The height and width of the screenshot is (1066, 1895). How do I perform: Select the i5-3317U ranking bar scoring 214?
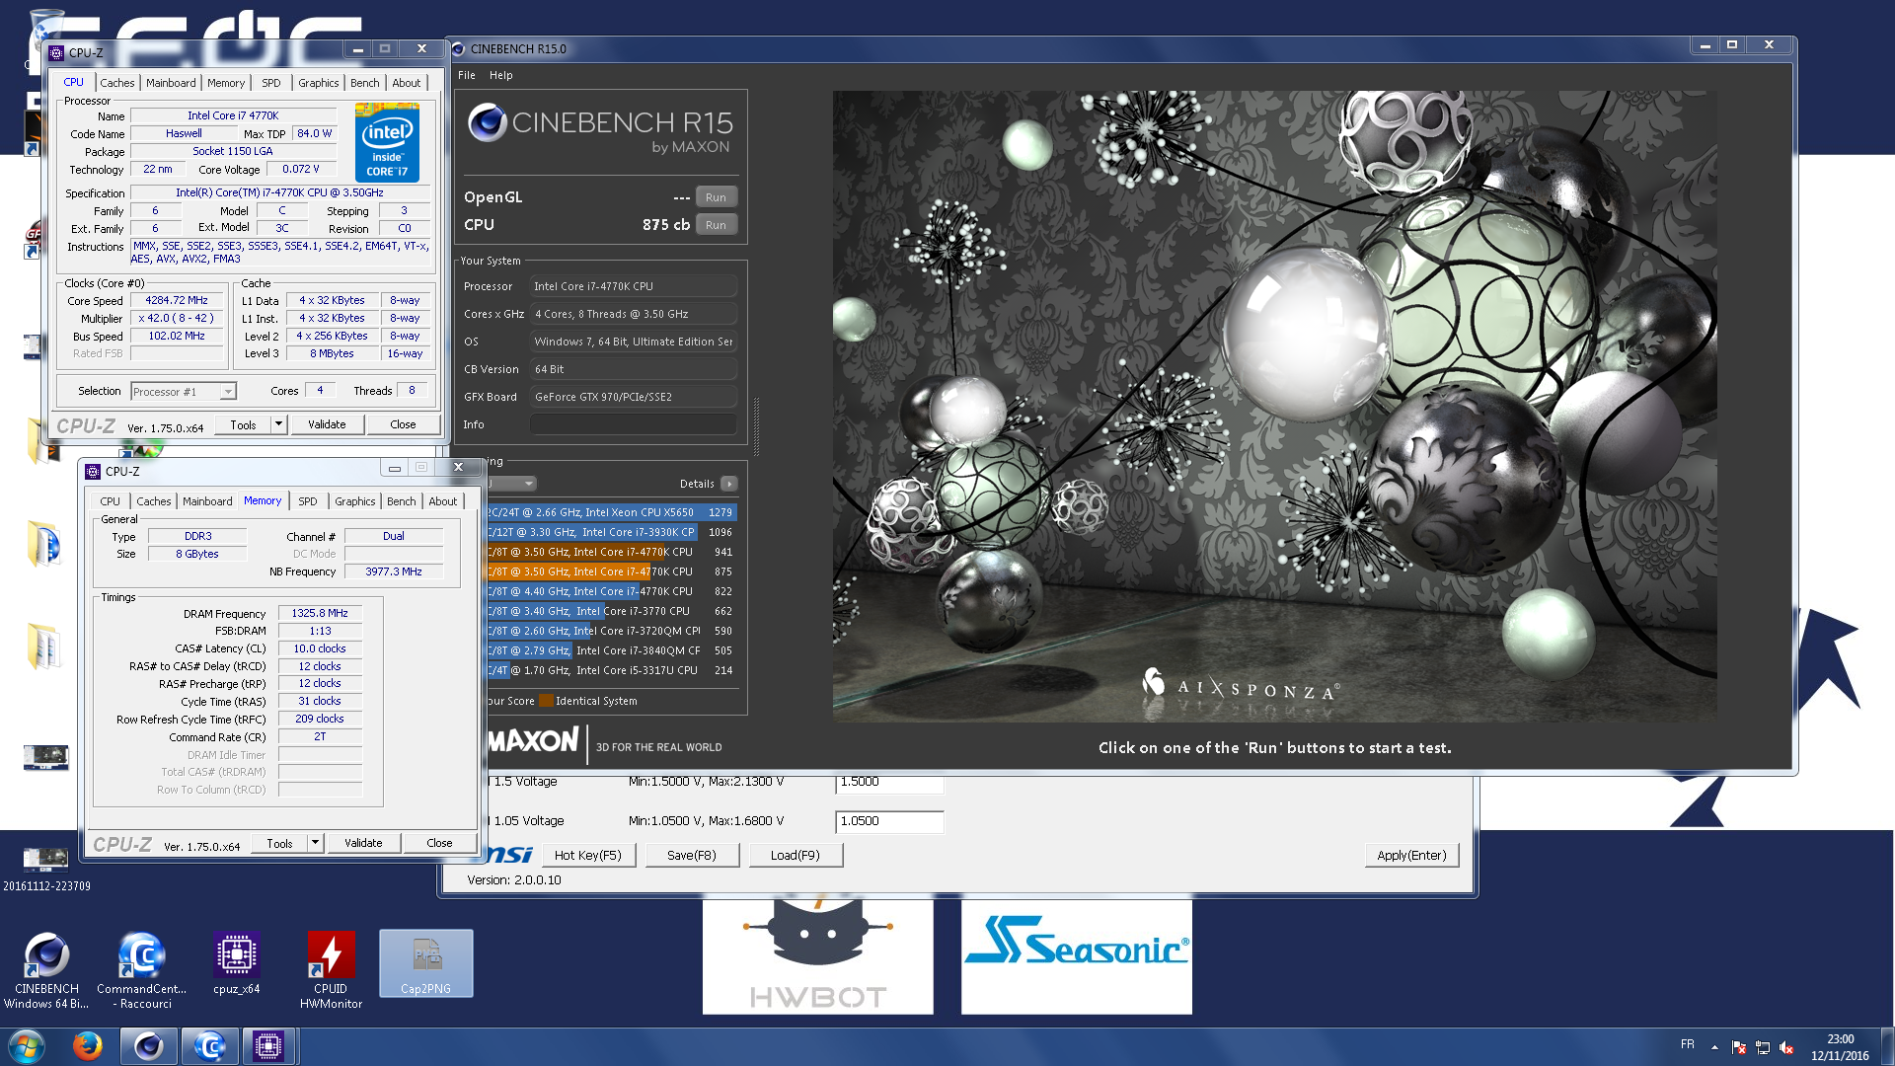612,670
